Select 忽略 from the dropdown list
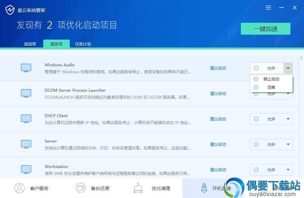 (x=271, y=87)
